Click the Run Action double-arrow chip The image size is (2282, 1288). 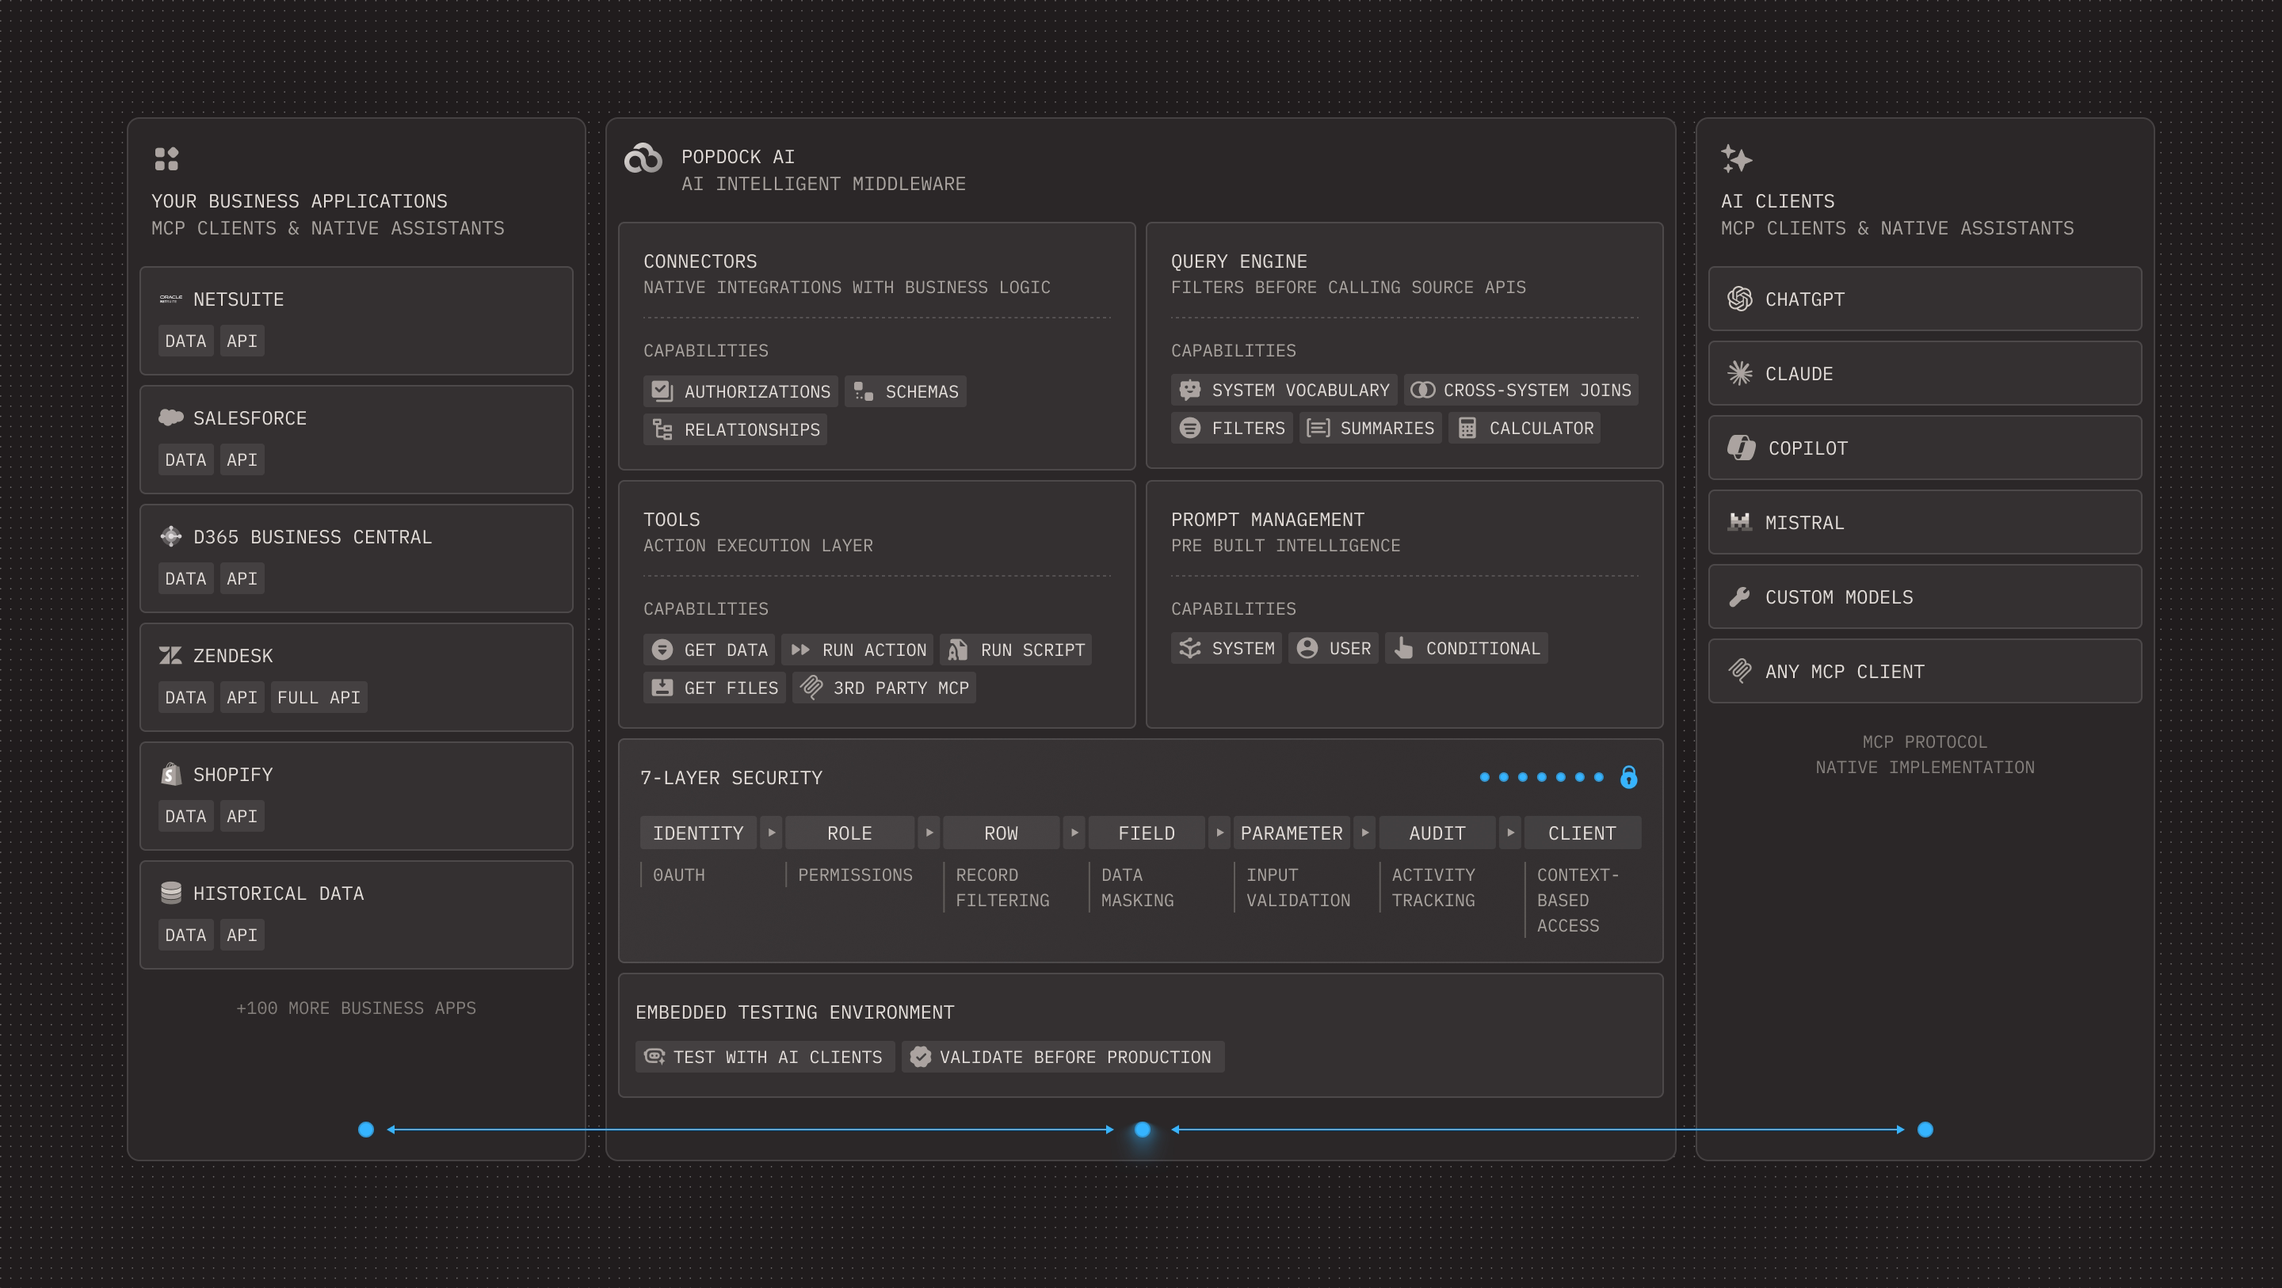[x=857, y=650]
